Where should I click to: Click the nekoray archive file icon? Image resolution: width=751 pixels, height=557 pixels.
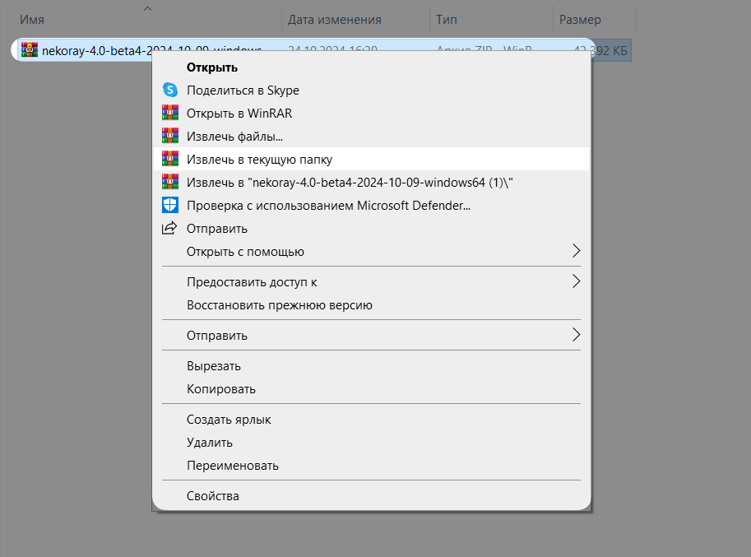coord(30,50)
